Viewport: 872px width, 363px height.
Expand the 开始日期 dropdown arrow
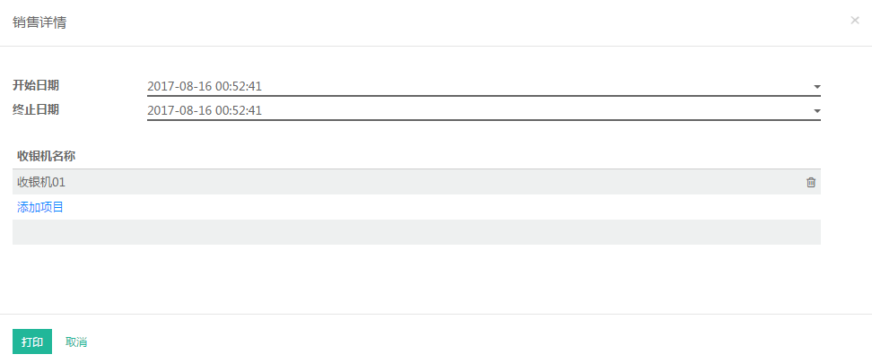[817, 87]
